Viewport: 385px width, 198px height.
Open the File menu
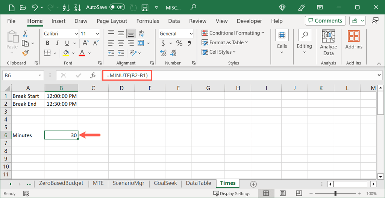coord(11,21)
